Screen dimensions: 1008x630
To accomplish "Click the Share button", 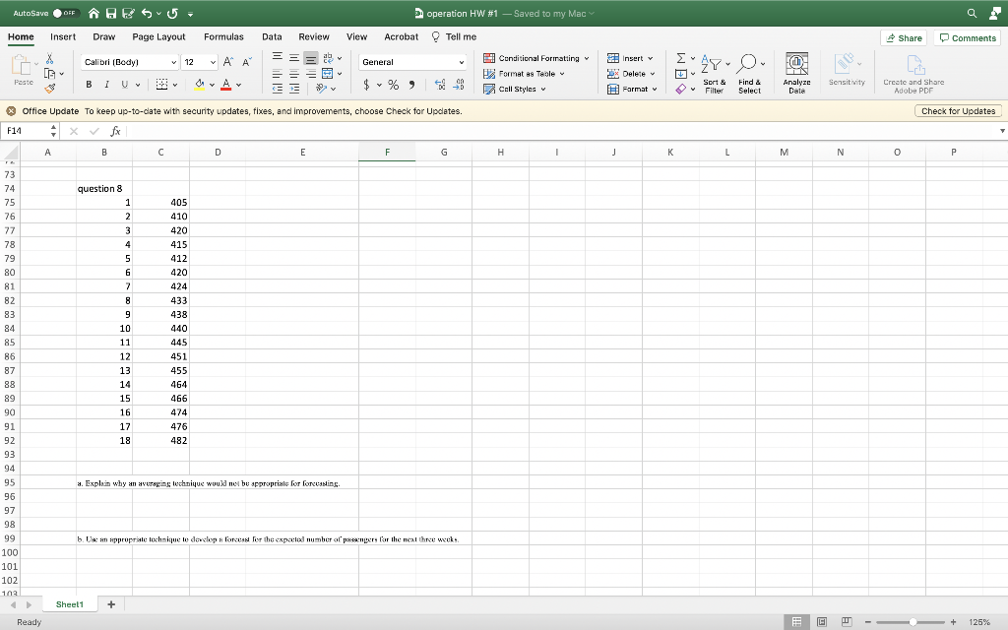I will 903,37.
